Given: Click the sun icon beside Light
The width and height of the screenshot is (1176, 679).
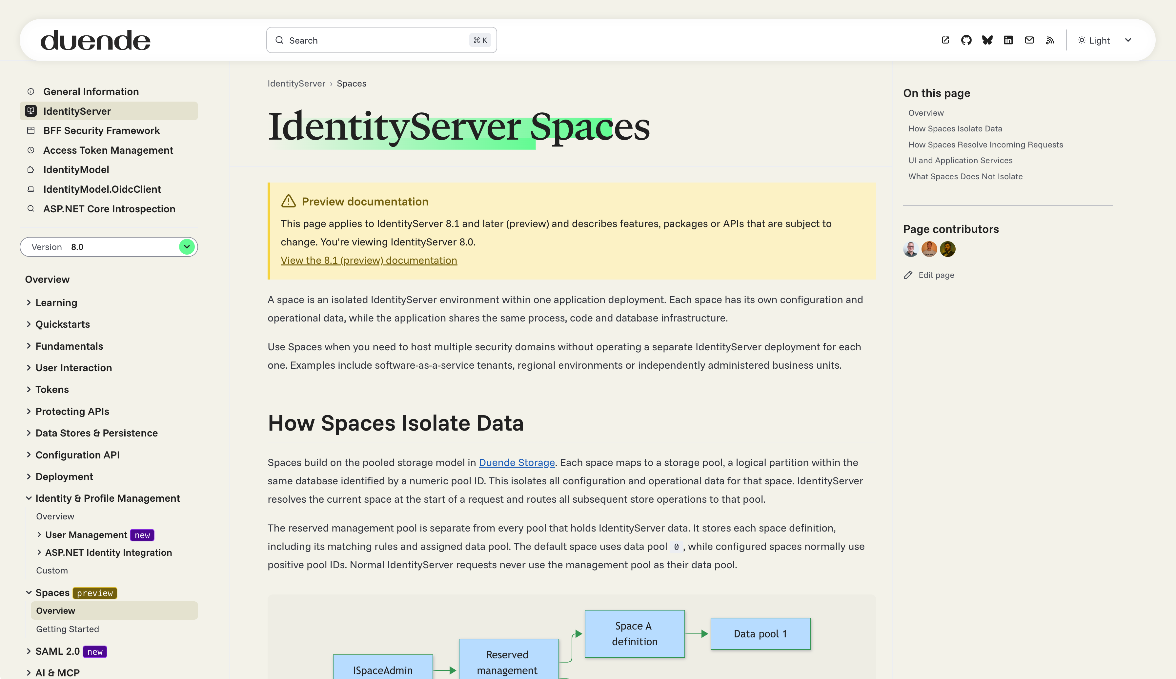Looking at the screenshot, I should 1081,40.
